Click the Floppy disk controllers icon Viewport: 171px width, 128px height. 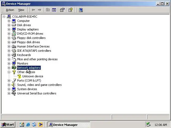(x=14, y=38)
